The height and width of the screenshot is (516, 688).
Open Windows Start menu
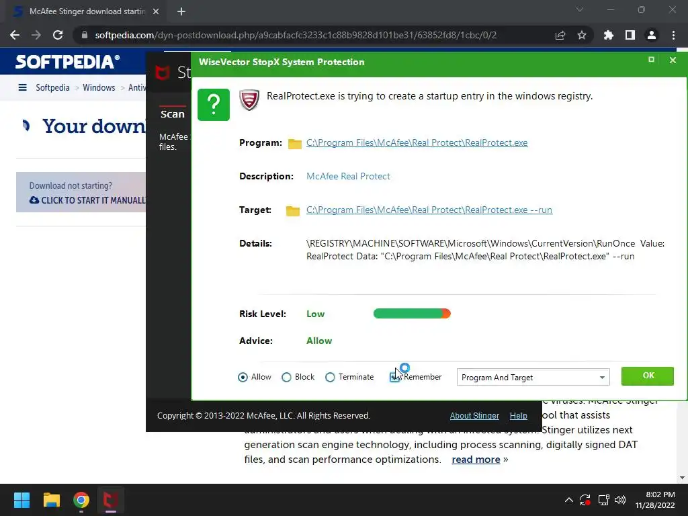point(21,500)
